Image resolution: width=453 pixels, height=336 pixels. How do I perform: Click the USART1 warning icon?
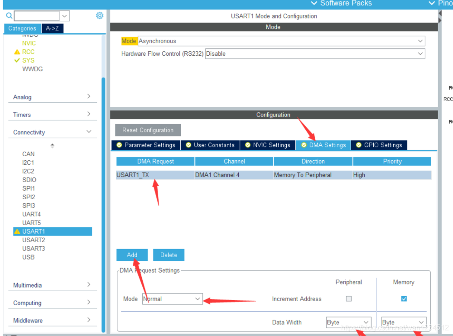tap(17, 231)
